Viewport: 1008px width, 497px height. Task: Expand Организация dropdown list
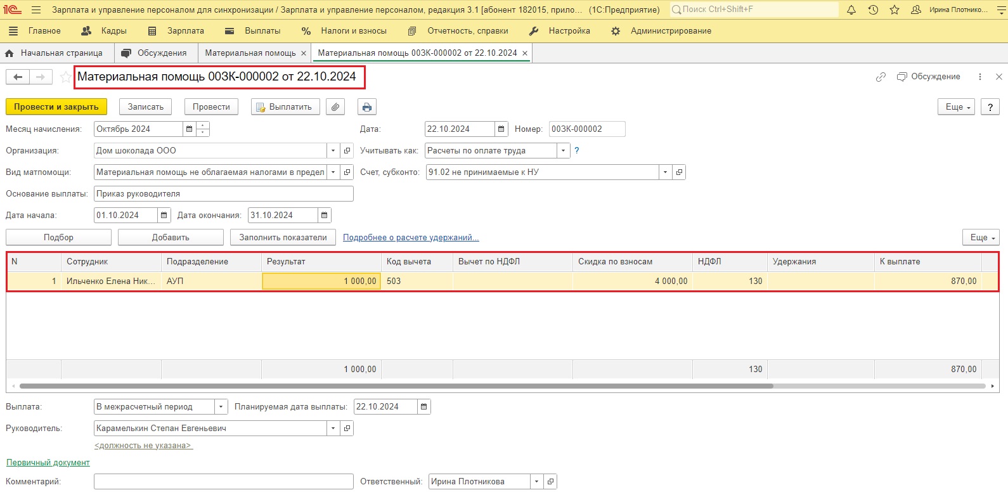pyautogui.click(x=333, y=151)
